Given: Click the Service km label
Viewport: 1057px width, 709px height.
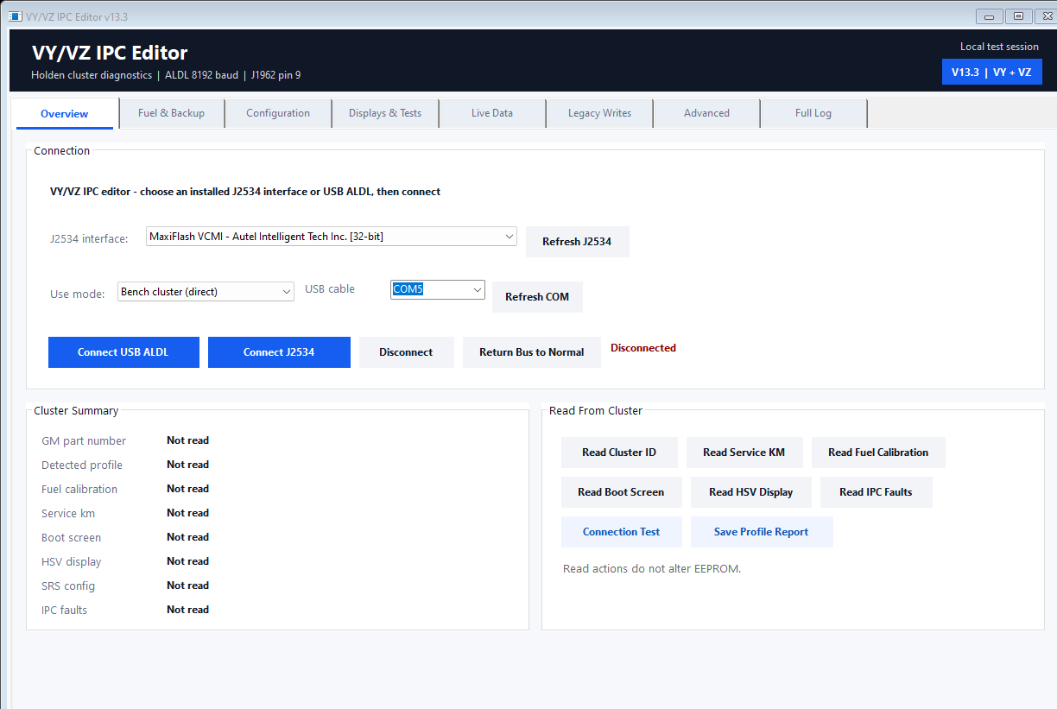Looking at the screenshot, I should pyautogui.click(x=68, y=514).
